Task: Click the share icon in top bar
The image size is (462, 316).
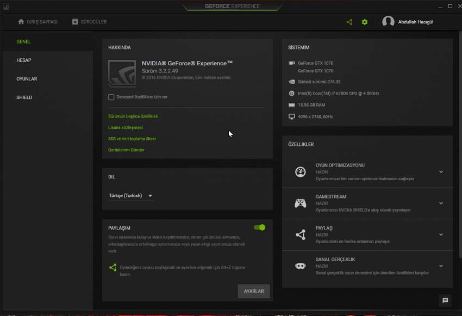Action: click(x=349, y=22)
